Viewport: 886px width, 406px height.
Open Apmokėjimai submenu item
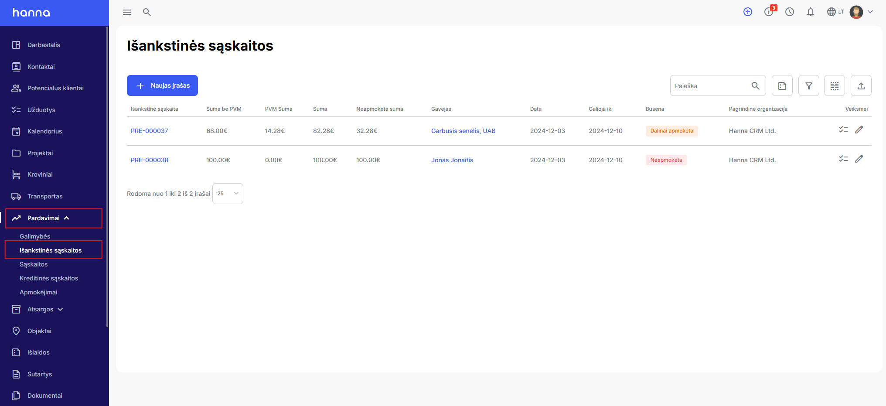pyautogui.click(x=38, y=292)
